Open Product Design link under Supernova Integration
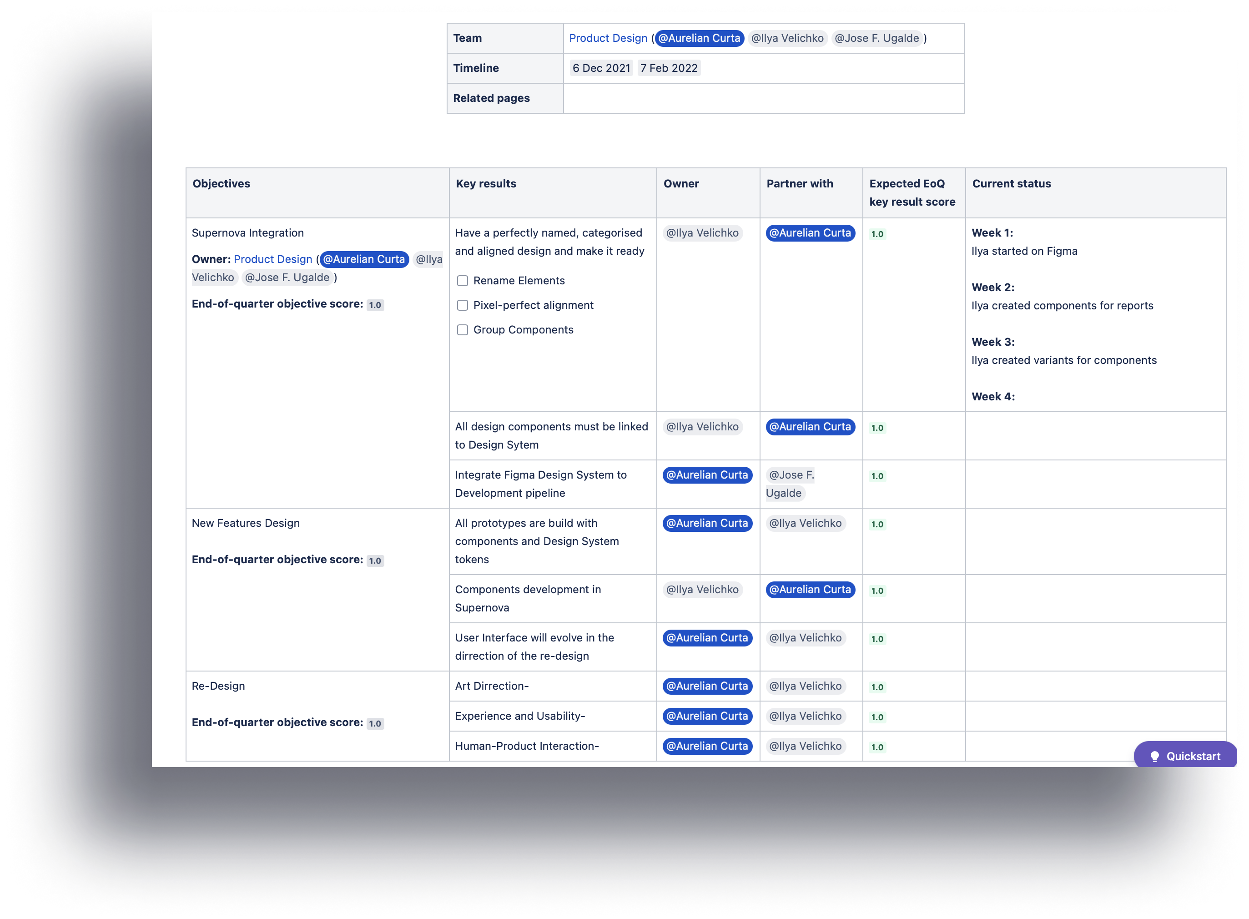1249x919 pixels. tap(272, 259)
